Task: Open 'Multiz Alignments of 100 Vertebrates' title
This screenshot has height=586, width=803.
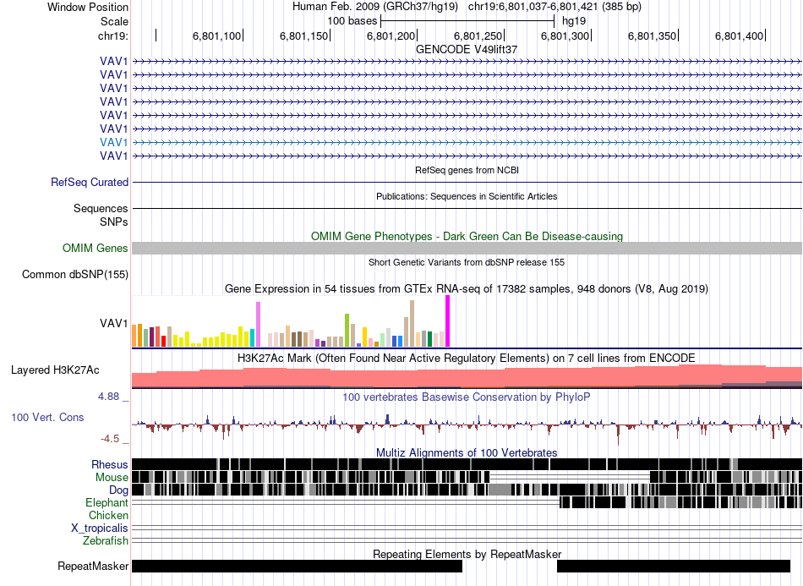Action: [467, 453]
